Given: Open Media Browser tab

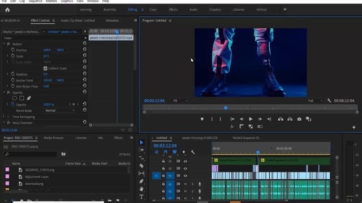Looking at the screenshot, I should (x=54, y=138).
